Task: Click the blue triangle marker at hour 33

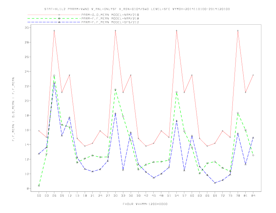Action: (123, 170)
